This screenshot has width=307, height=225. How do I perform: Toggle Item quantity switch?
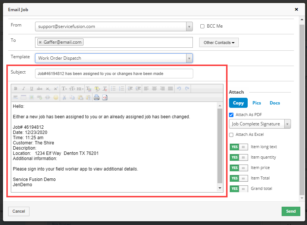pyautogui.click(x=239, y=157)
